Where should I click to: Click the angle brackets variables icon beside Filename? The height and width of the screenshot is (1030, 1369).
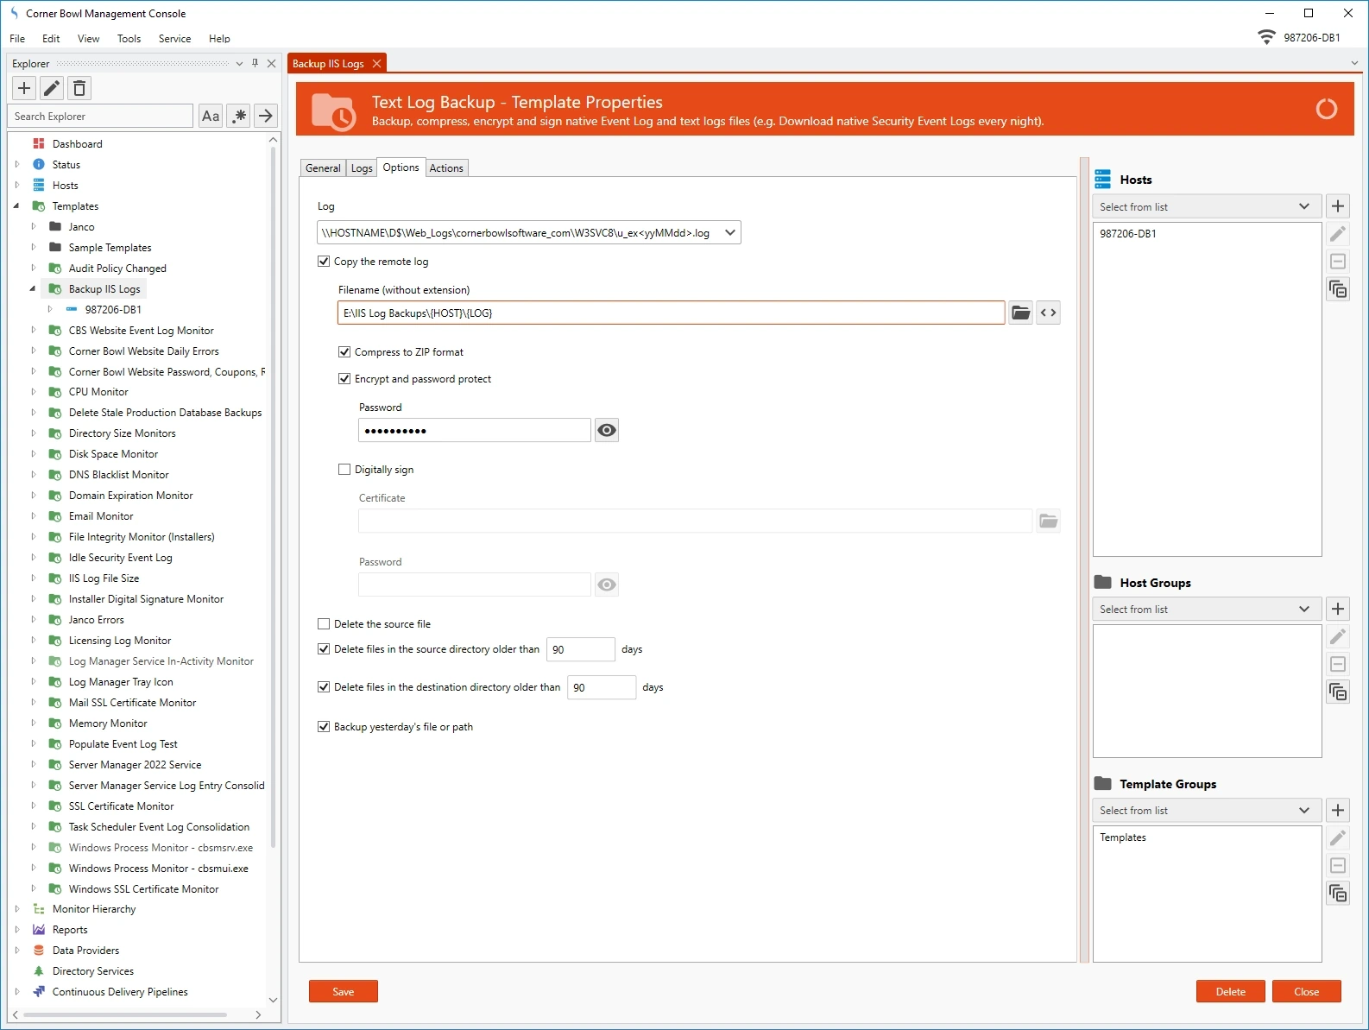point(1048,313)
